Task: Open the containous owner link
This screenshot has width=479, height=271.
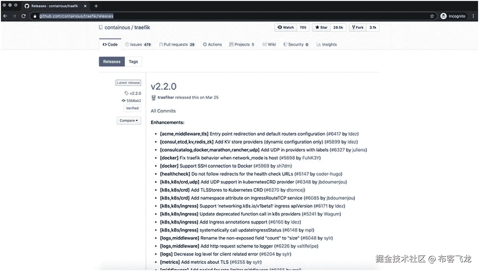Action: click(117, 28)
